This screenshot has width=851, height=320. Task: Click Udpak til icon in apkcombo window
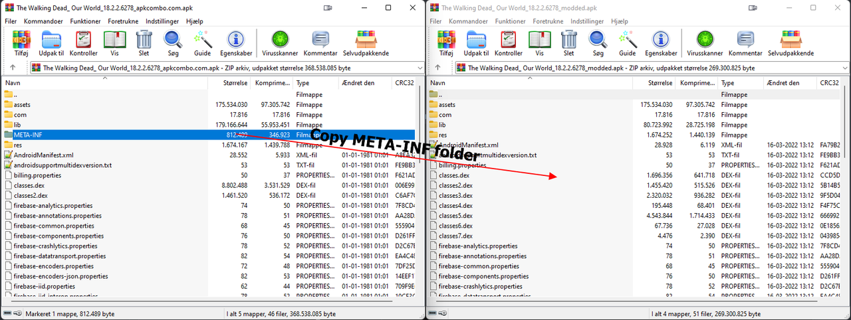(x=51, y=43)
